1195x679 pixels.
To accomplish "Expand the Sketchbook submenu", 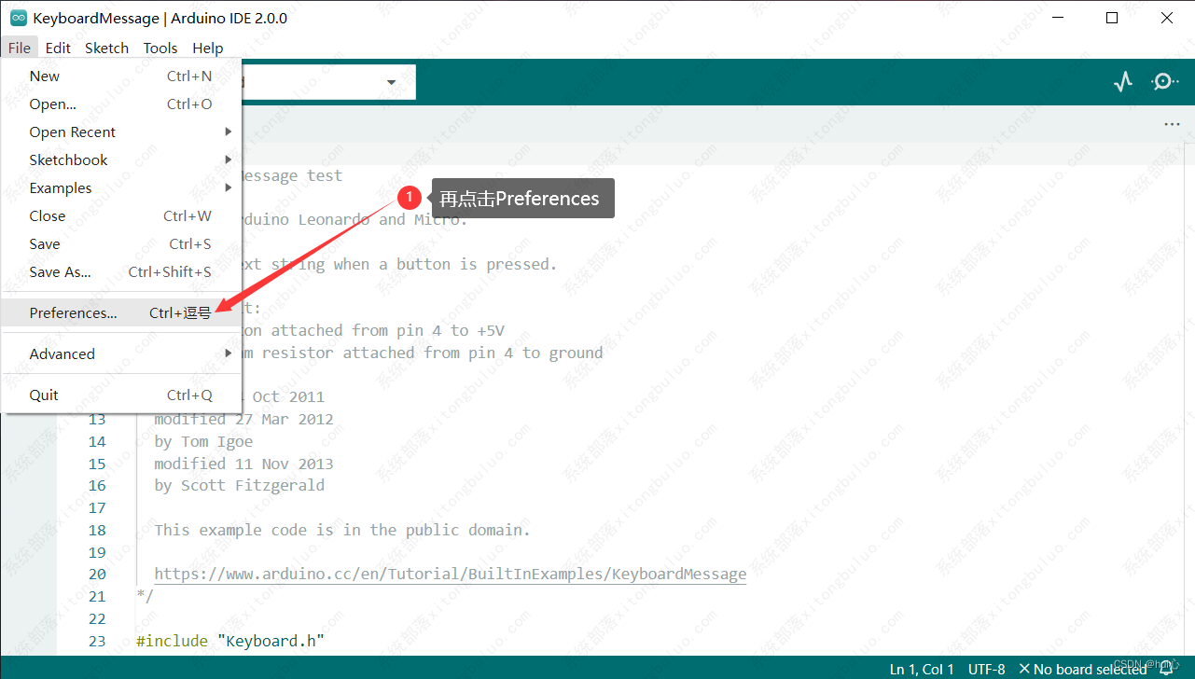I will coord(68,159).
